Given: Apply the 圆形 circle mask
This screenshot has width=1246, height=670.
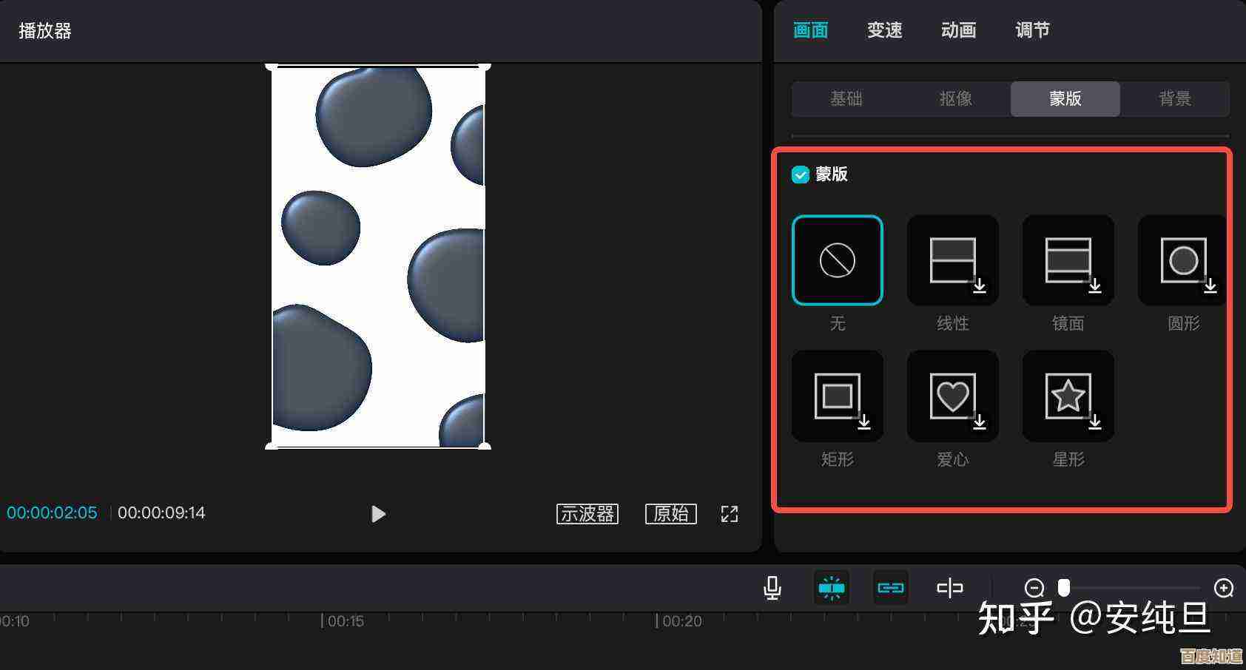Looking at the screenshot, I should tap(1182, 260).
